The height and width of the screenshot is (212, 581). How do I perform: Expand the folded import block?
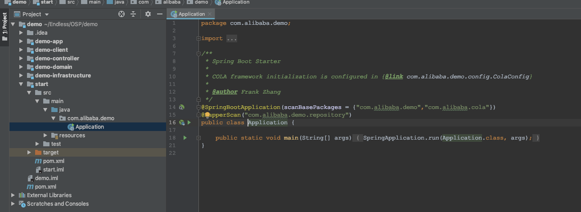[x=232, y=39]
